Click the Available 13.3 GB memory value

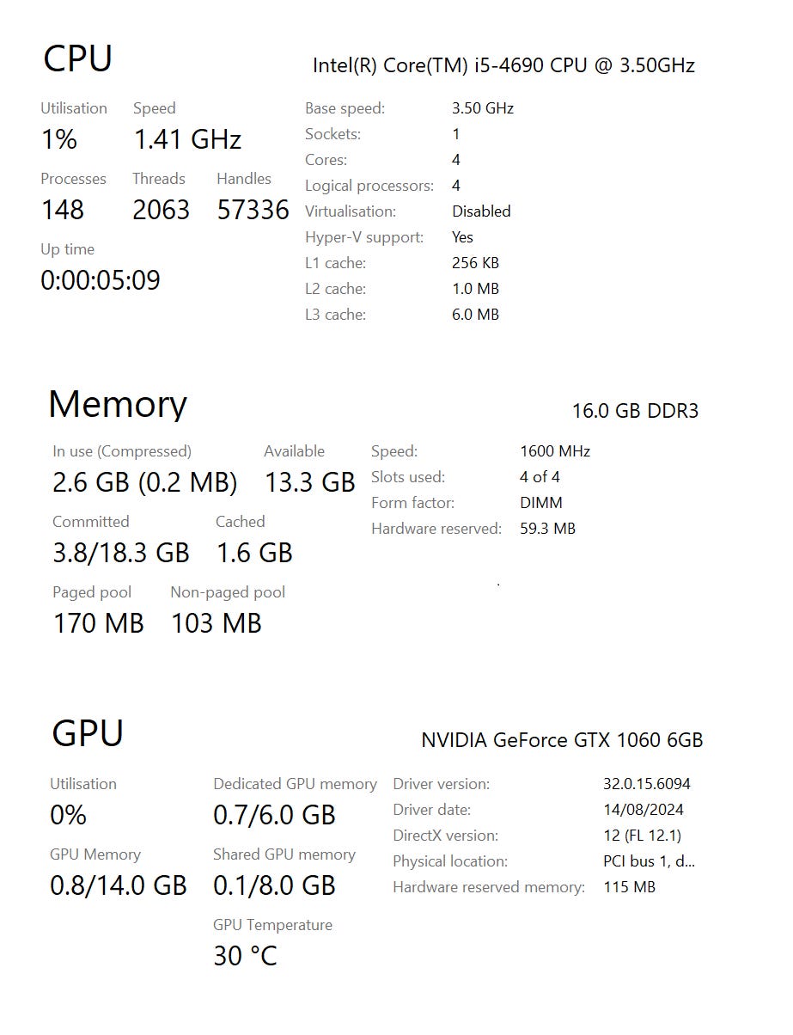[x=309, y=482]
